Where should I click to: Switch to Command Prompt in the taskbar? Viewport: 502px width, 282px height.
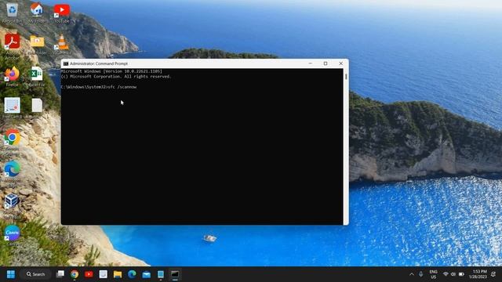(x=175, y=274)
